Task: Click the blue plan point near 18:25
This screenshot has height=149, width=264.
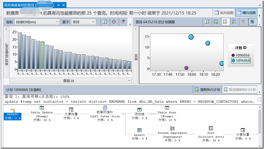Action: 222,63
